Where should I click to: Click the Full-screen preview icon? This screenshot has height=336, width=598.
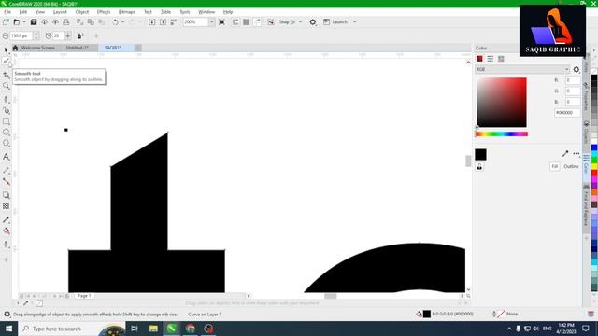pyautogui.click(x=221, y=22)
